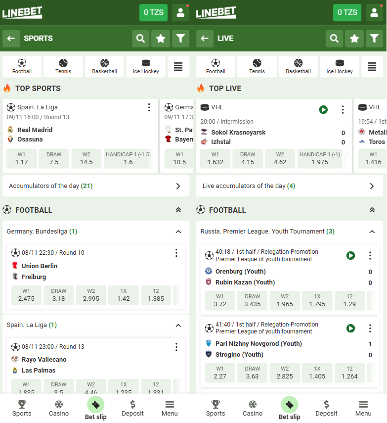Open Sports in Live panel bottom bar
387x423 pixels.
(215, 409)
